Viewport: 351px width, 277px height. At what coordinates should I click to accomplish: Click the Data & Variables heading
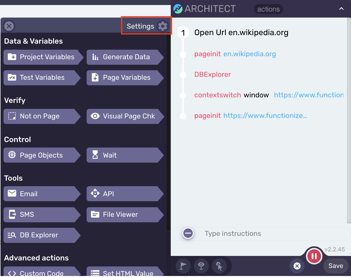click(x=34, y=41)
